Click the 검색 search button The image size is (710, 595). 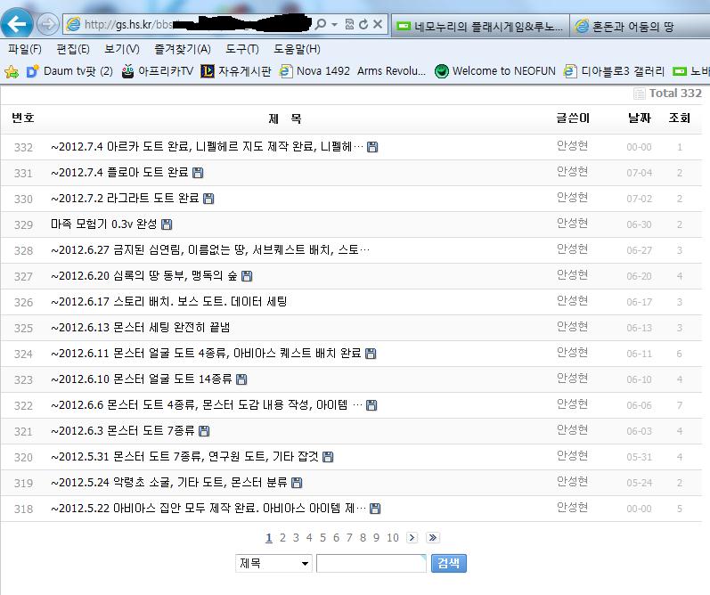tap(449, 563)
